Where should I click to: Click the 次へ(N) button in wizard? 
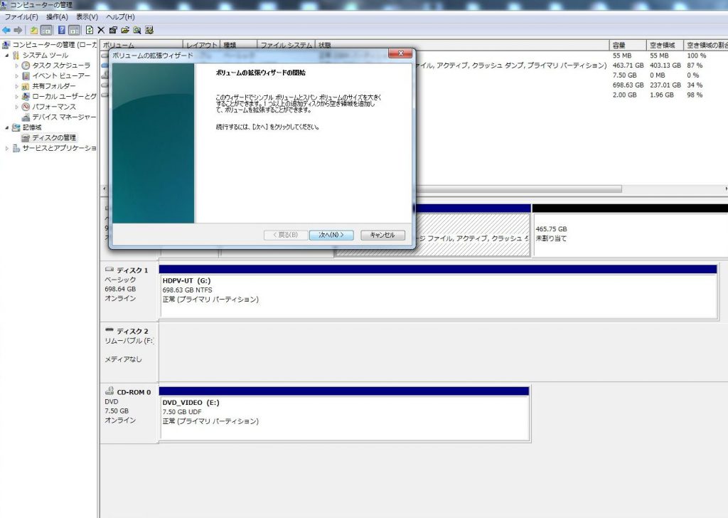(331, 235)
